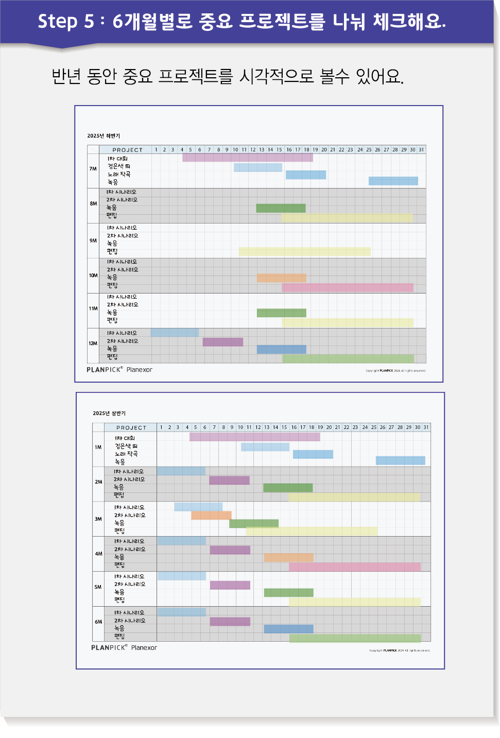Select the 6M month label

tap(98, 622)
